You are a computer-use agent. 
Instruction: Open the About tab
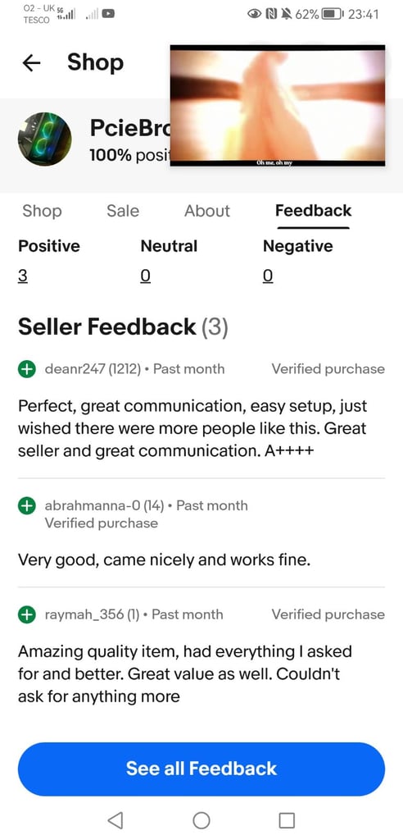click(x=207, y=211)
